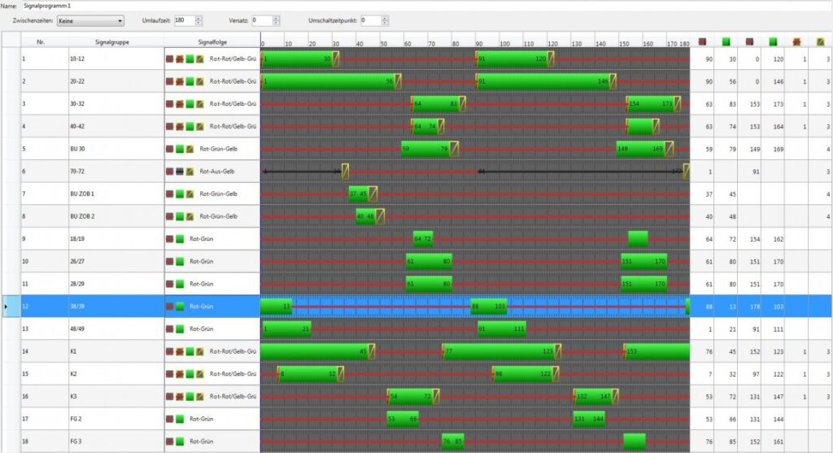Viewport: 833px width, 453px height.
Task: Click the red state icon in row 26/27
Action: click(x=169, y=261)
